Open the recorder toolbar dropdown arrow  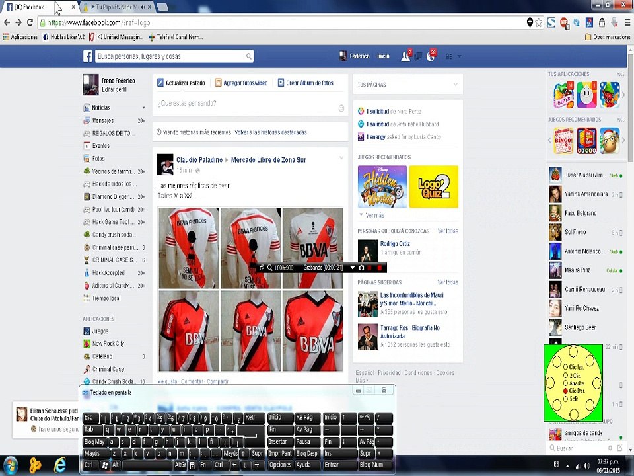pyautogui.click(x=352, y=268)
